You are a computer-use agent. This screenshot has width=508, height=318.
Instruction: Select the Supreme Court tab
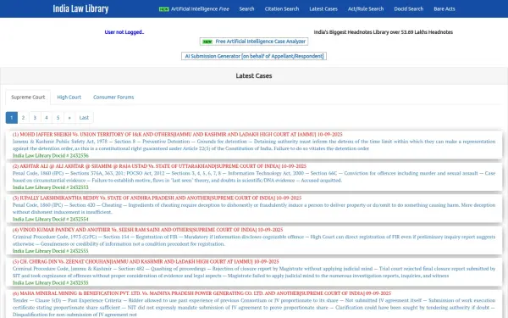(x=28, y=97)
